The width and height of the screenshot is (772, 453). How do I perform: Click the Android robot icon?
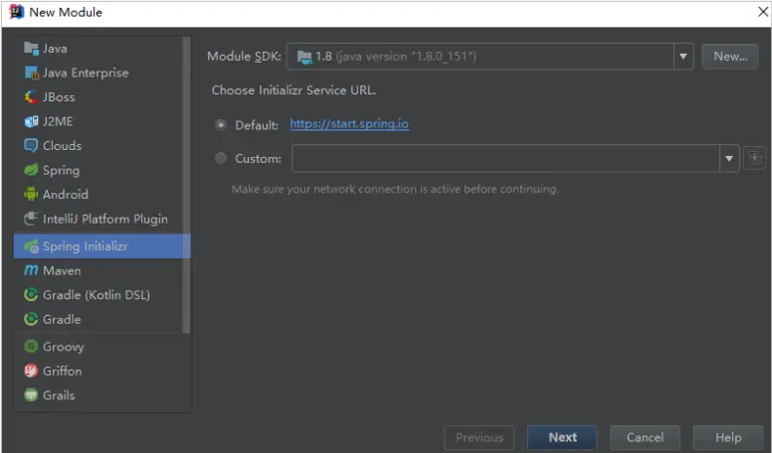click(x=31, y=195)
